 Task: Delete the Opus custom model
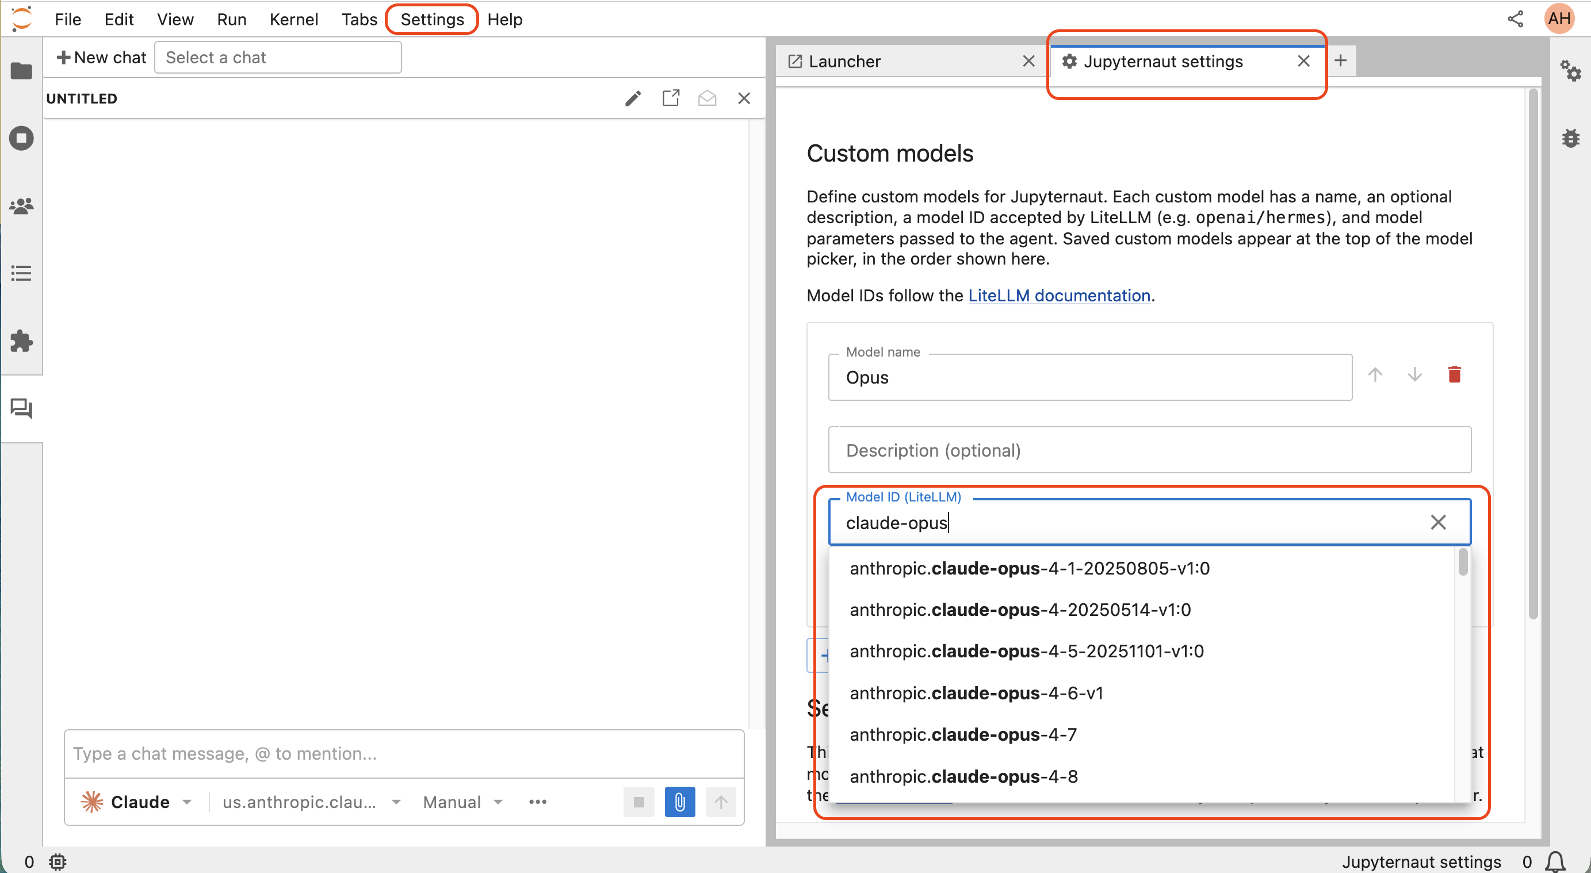click(1454, 375)
